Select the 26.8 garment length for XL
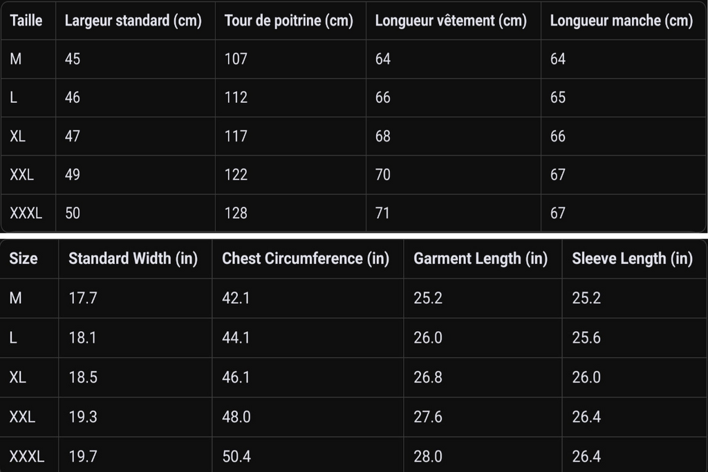The height and width of the screenshot is (472, 708). (428, 377)
